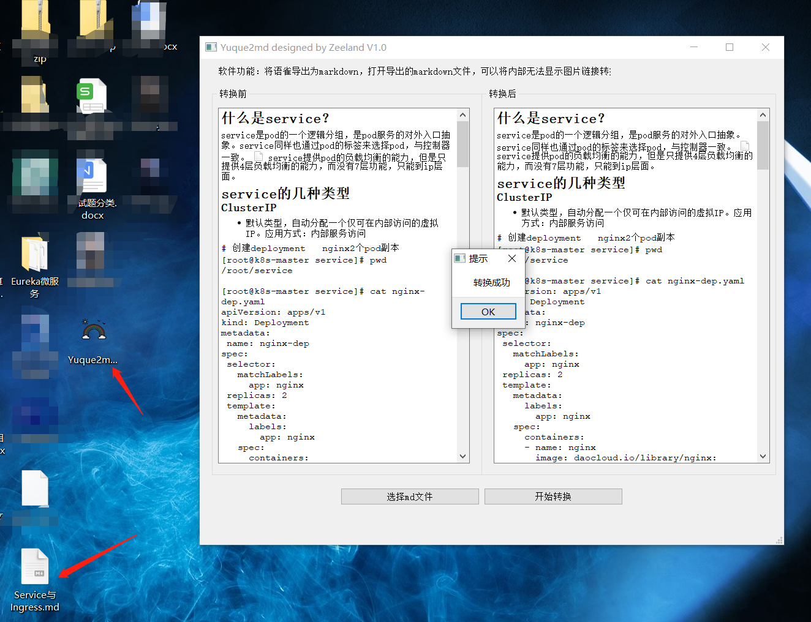
Task: Click the 转换成功 message text
Action: tap(492, 283)
